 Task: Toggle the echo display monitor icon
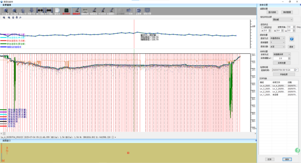66,11
